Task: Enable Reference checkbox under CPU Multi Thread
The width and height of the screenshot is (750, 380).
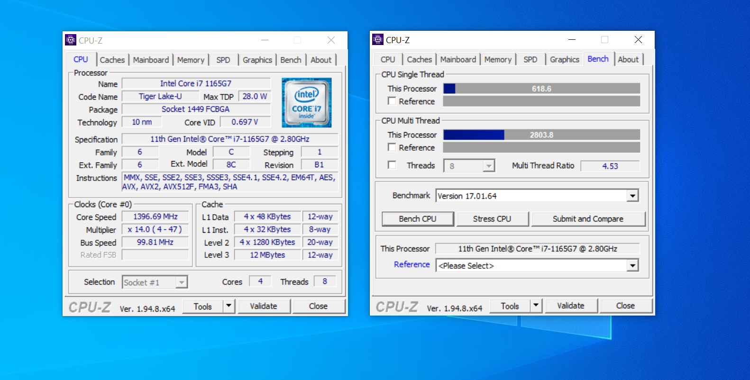Action: [392, 147]
